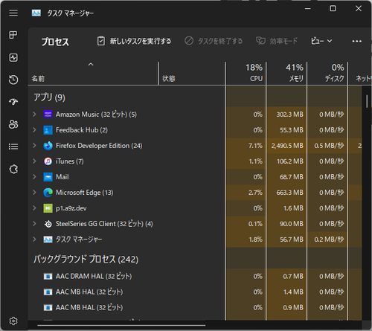Viewport: 372px width, 331px height.
Task: Click the Task Manager title bar icon
Action: pyautogui.click(x=36, y=13)
